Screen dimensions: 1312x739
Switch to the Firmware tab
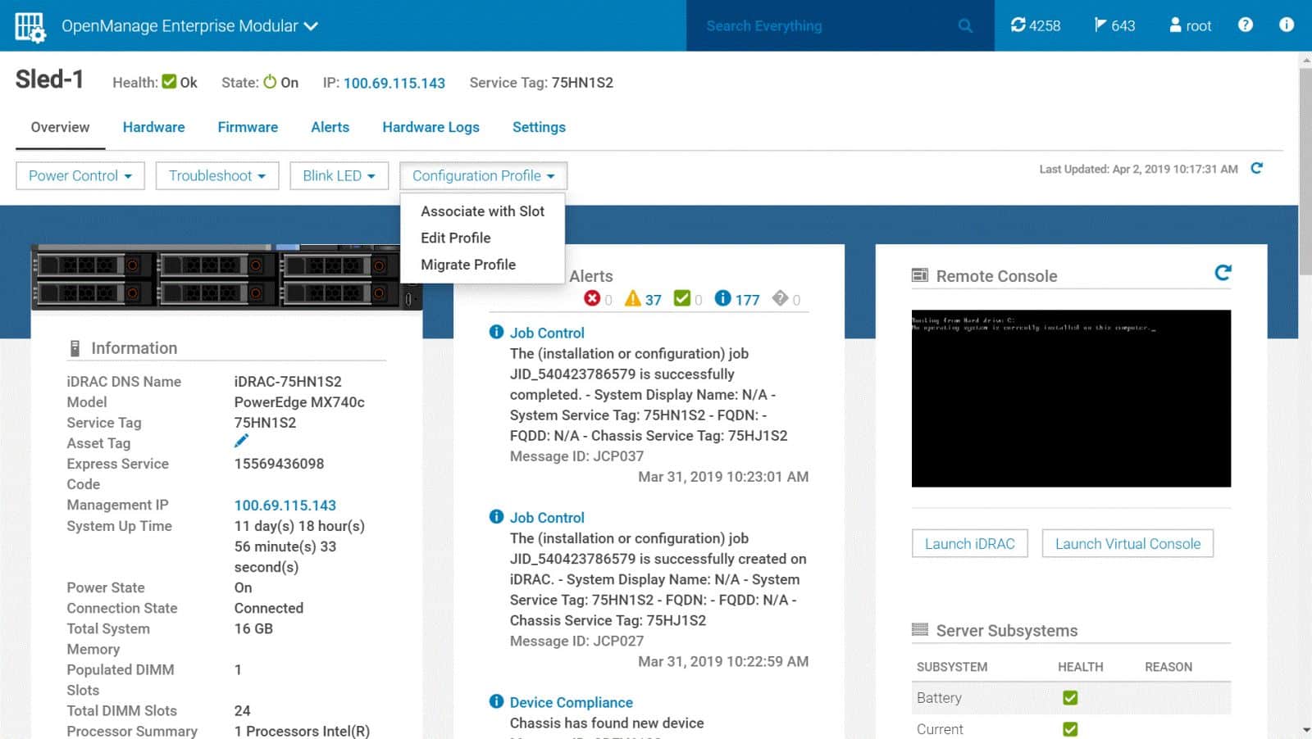coord(248,127)
